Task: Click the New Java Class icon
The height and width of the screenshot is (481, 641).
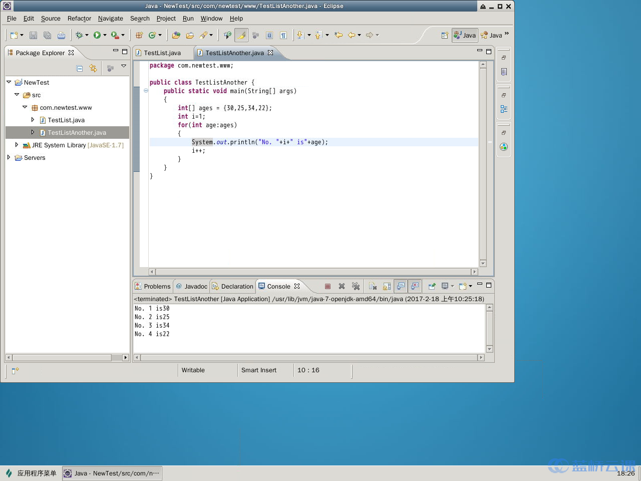Action: point(152,35)
